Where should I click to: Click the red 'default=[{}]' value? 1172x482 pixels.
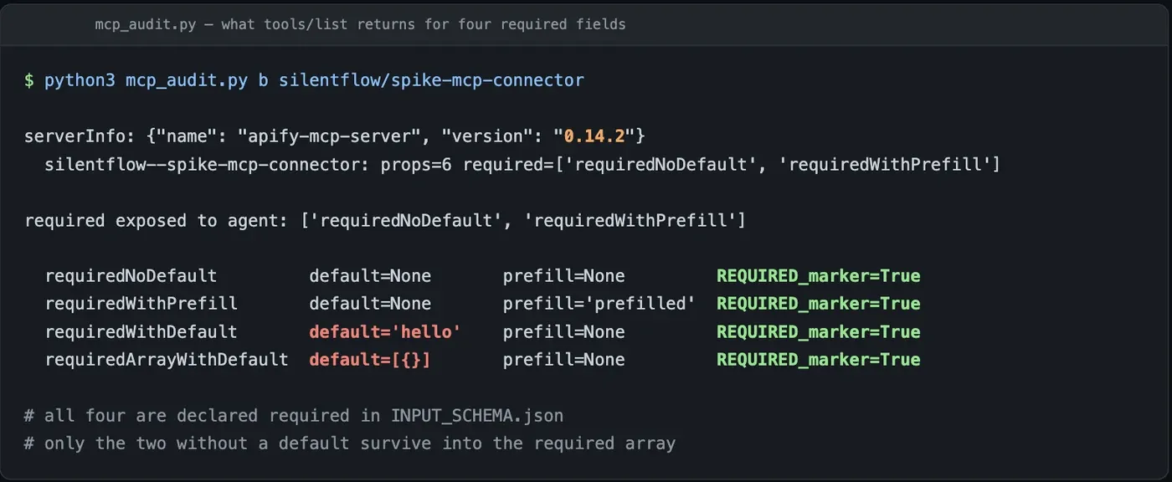point(370,360)
